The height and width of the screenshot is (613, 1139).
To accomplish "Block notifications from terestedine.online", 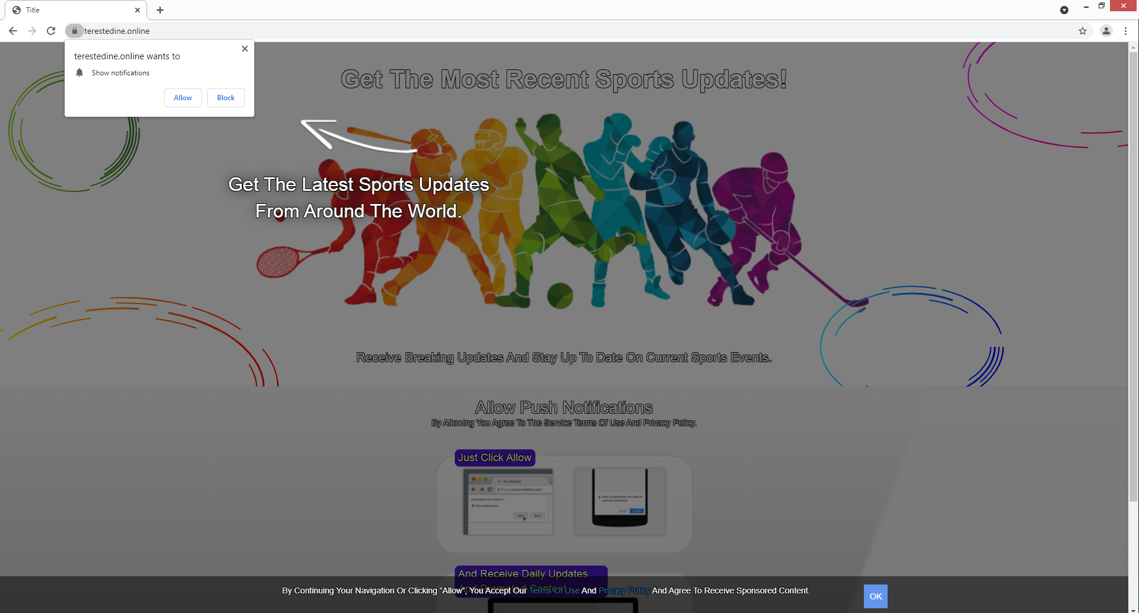I will point(225,98).
